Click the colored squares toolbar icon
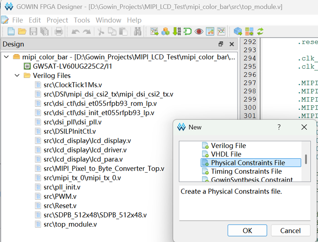The width and height of the screenshot is (318, 242). pos(249,32)
